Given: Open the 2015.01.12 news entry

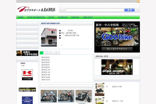Looking at the screenshot, I should (x=46, y=72).
